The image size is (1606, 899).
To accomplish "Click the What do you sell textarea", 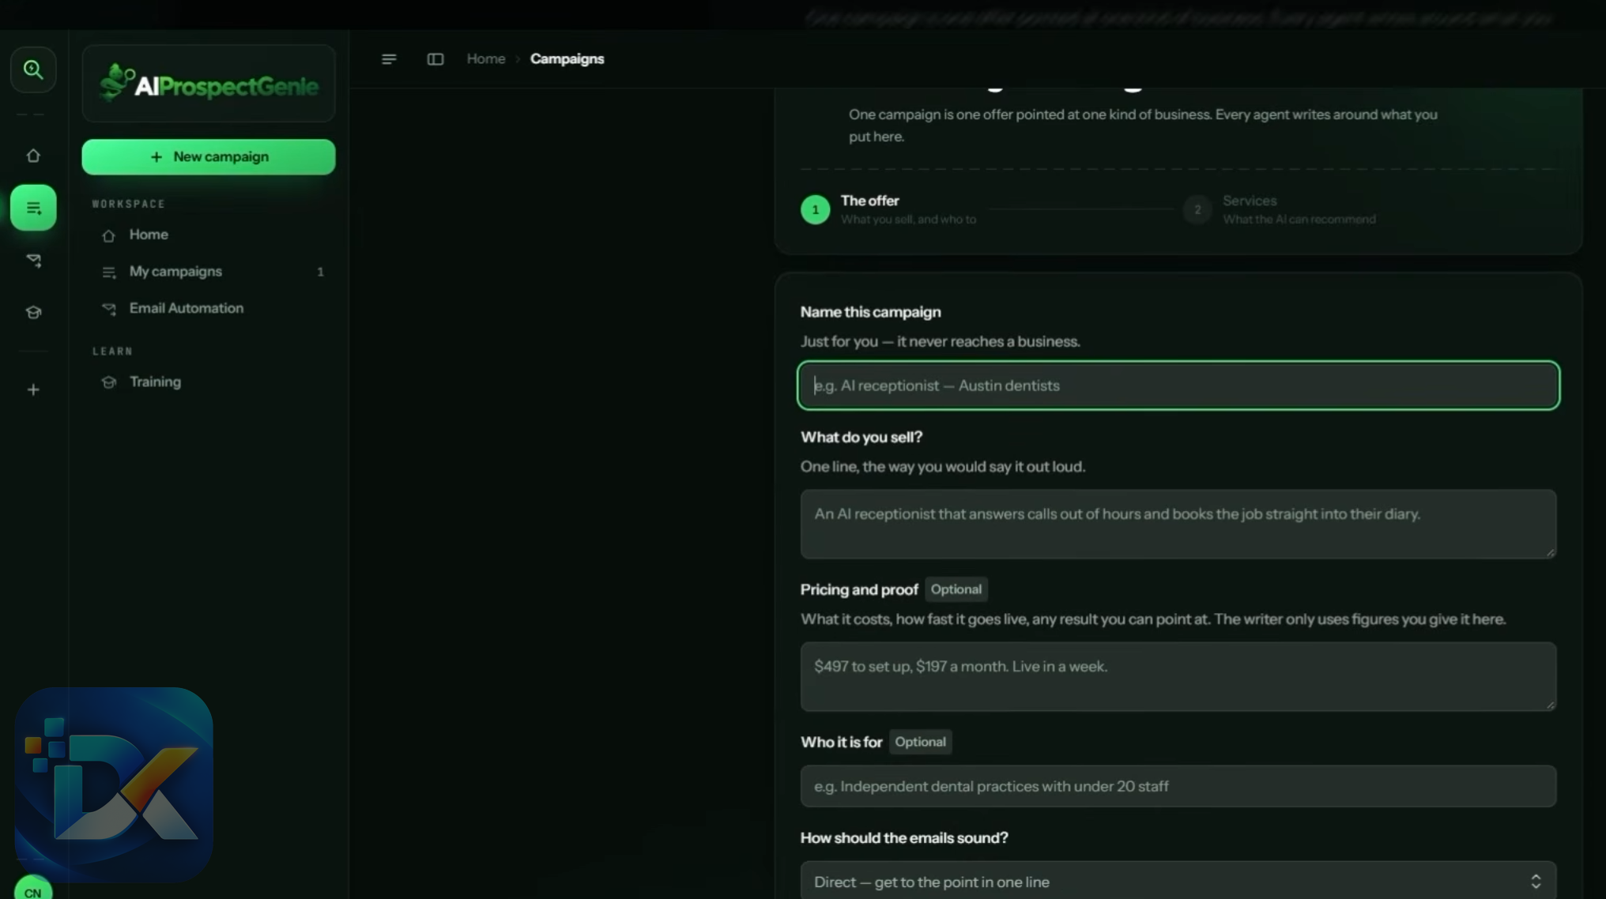I will 1178,524.
